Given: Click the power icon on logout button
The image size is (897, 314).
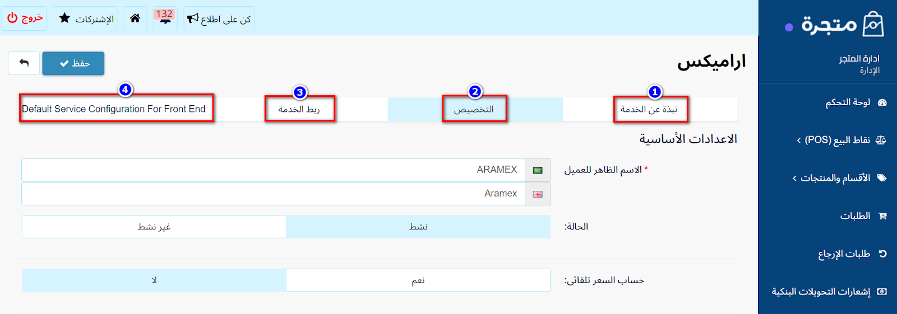Looking at the screenshot, I should [12, 18].
